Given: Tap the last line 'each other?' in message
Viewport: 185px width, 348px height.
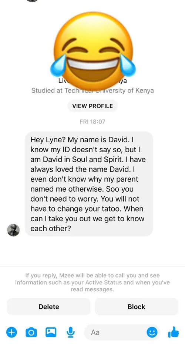Looking at the screenshot, I should click(x=51, y=229).
